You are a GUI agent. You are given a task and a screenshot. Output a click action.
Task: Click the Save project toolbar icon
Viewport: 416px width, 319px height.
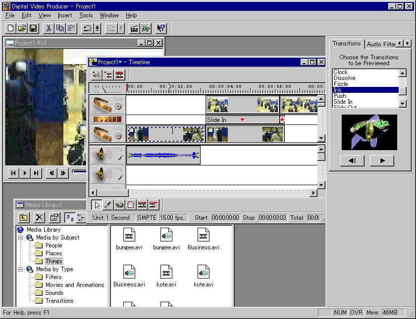[33, 28]
